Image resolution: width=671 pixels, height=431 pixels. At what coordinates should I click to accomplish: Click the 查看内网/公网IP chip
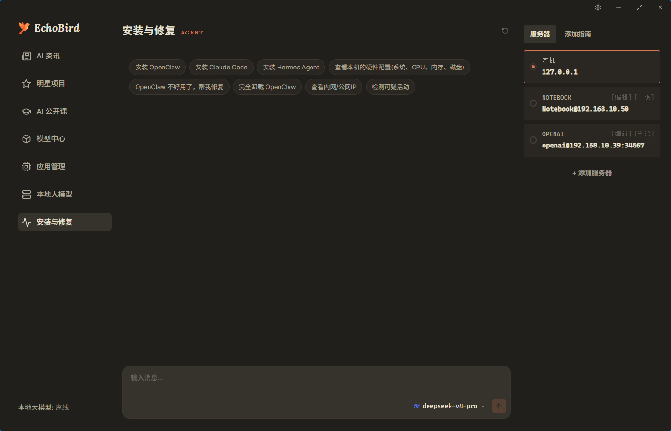pos(334,87)
